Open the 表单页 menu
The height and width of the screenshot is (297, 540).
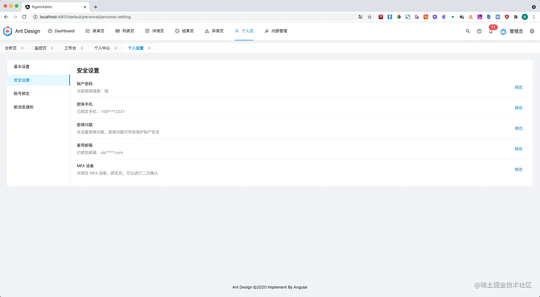point(95,31)
